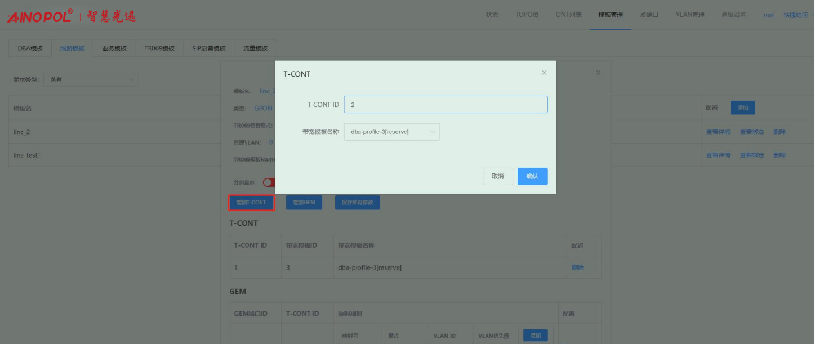Focus the T-CONT ID input field

(446, 105)
